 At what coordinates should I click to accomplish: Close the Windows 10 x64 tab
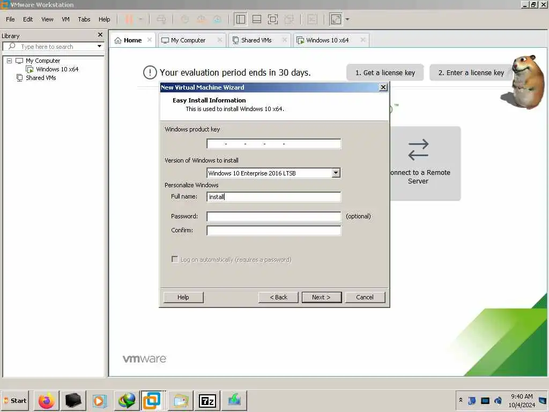coord(363,40)
